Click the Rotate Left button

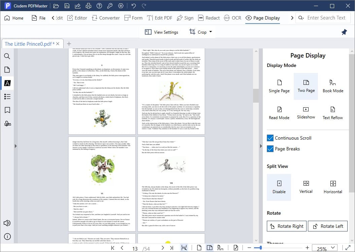(x=328, y=226)
